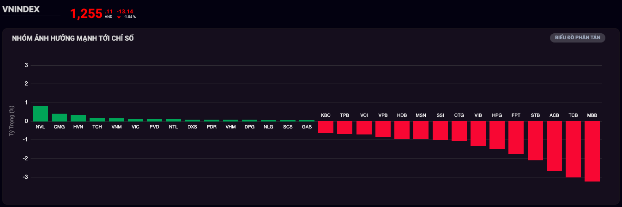Select the green NVL bar
The image size is (622, 207).
pos(40,114)
